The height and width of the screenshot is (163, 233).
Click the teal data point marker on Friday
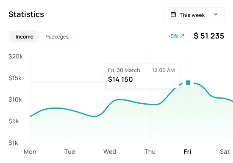click(x=188, y=83)
